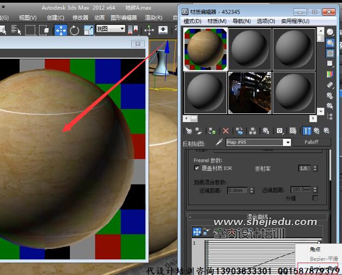The height and width of the screenshot is (275, 342).
Task: Select the Get Material icon in Material Editor
Action: coord(189,131)
